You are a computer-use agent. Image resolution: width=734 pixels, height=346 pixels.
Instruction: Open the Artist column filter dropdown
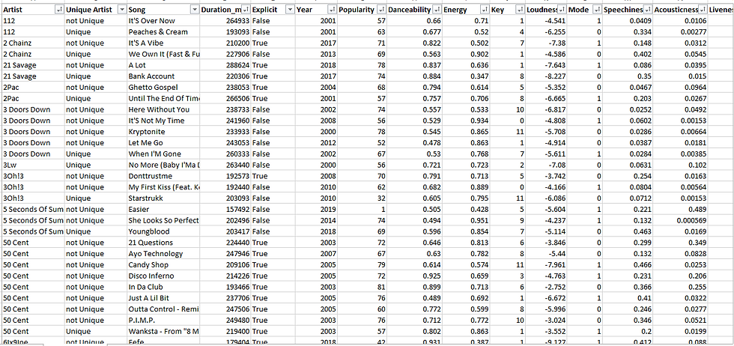(x=59, y=10)
